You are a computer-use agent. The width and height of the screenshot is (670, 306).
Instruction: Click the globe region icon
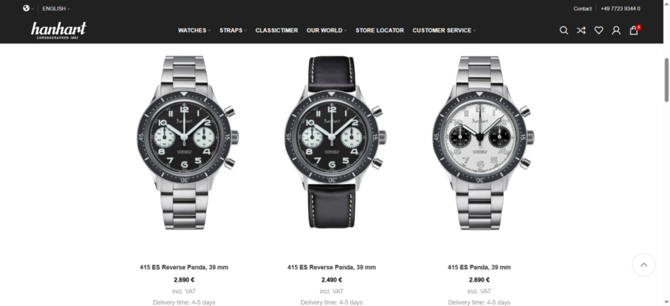pyautogui.click(x=27, y=8)
